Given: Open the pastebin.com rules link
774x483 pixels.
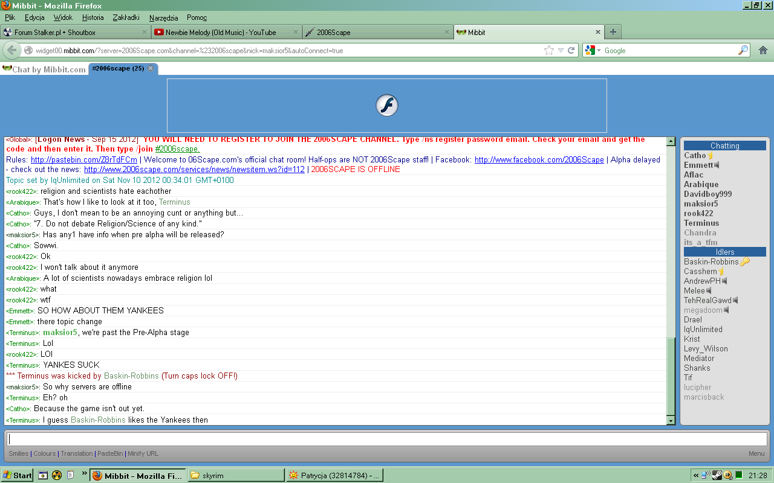Looking at the screenshot, I should click(x=84, y=160).
